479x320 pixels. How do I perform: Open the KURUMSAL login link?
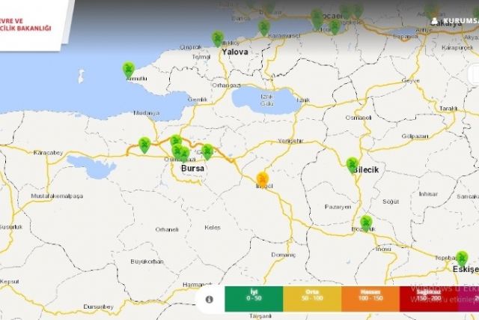(x=455, y=21)
